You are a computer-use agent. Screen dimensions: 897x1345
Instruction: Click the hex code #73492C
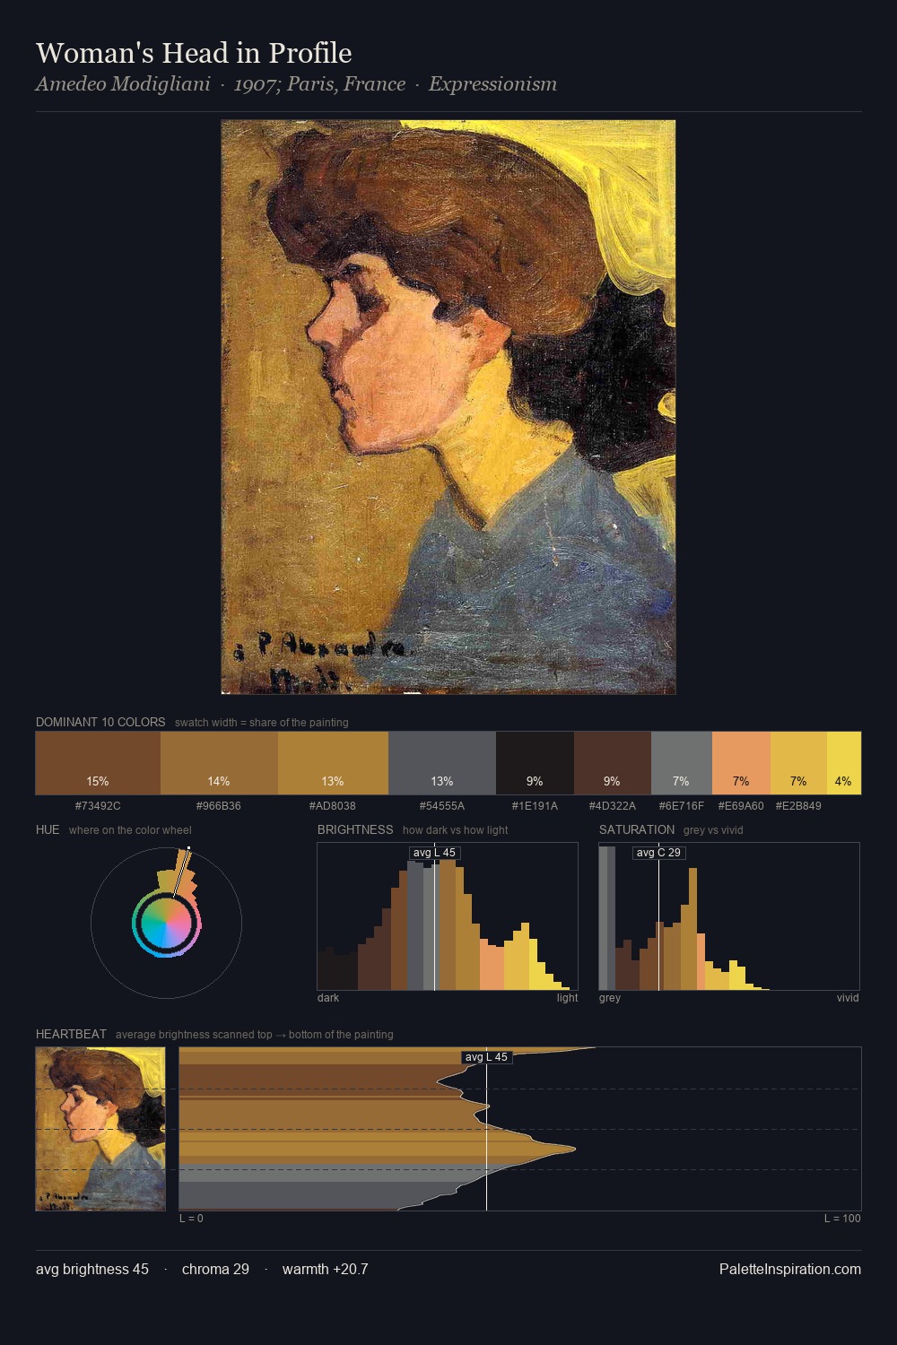(98, 806)
